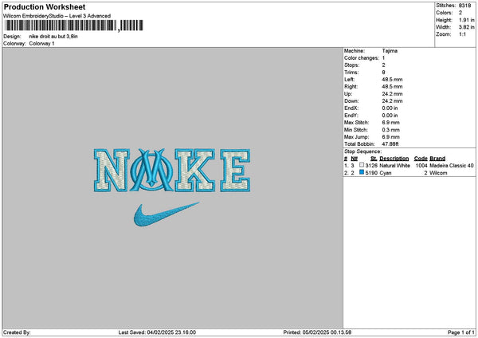Click the cyan swoosh in the design
Image resolution: width=478 pixels, height=338 pixels.
tap(167, 214)
